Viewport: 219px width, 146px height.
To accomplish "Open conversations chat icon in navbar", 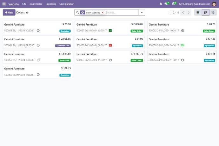I will (x=166, y=4).
